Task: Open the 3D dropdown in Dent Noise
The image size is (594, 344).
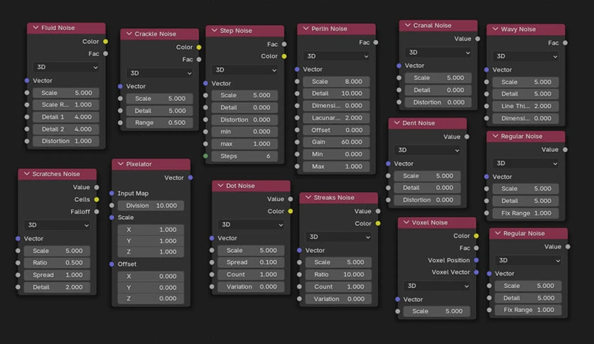Action: tap(427, 150)
